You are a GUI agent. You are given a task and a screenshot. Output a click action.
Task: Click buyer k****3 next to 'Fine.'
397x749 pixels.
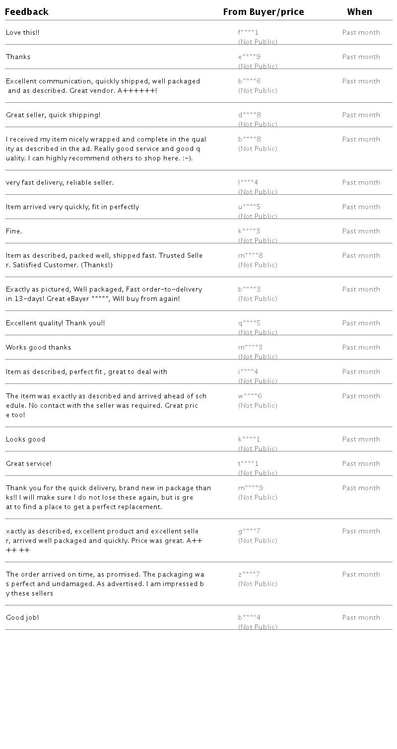tap(249, 231)
